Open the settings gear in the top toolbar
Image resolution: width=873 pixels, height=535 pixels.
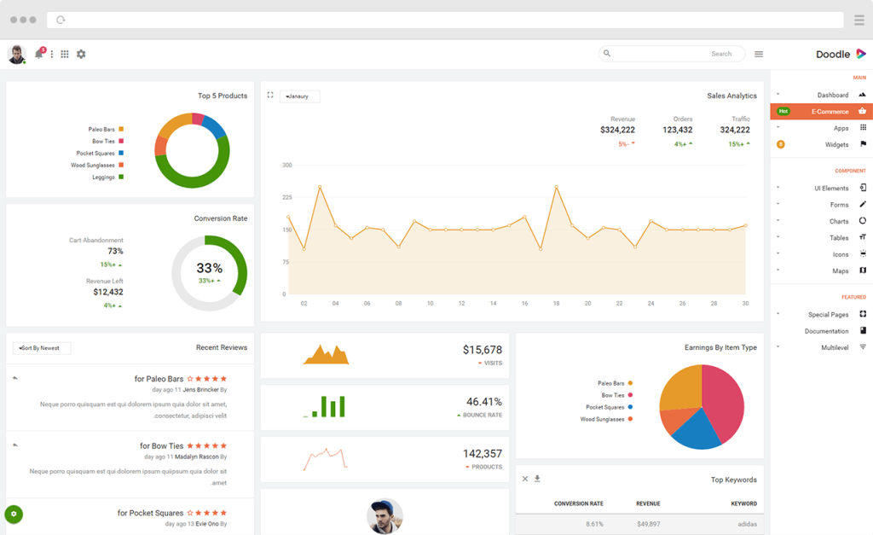click(x=80, y=53)
